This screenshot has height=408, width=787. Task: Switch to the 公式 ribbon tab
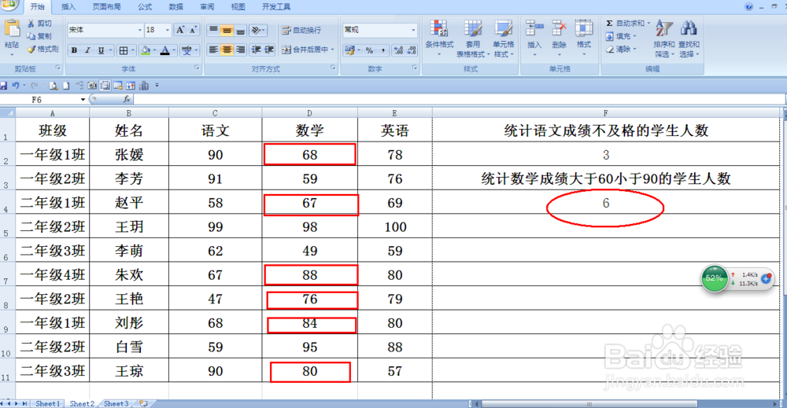[145, 7]
